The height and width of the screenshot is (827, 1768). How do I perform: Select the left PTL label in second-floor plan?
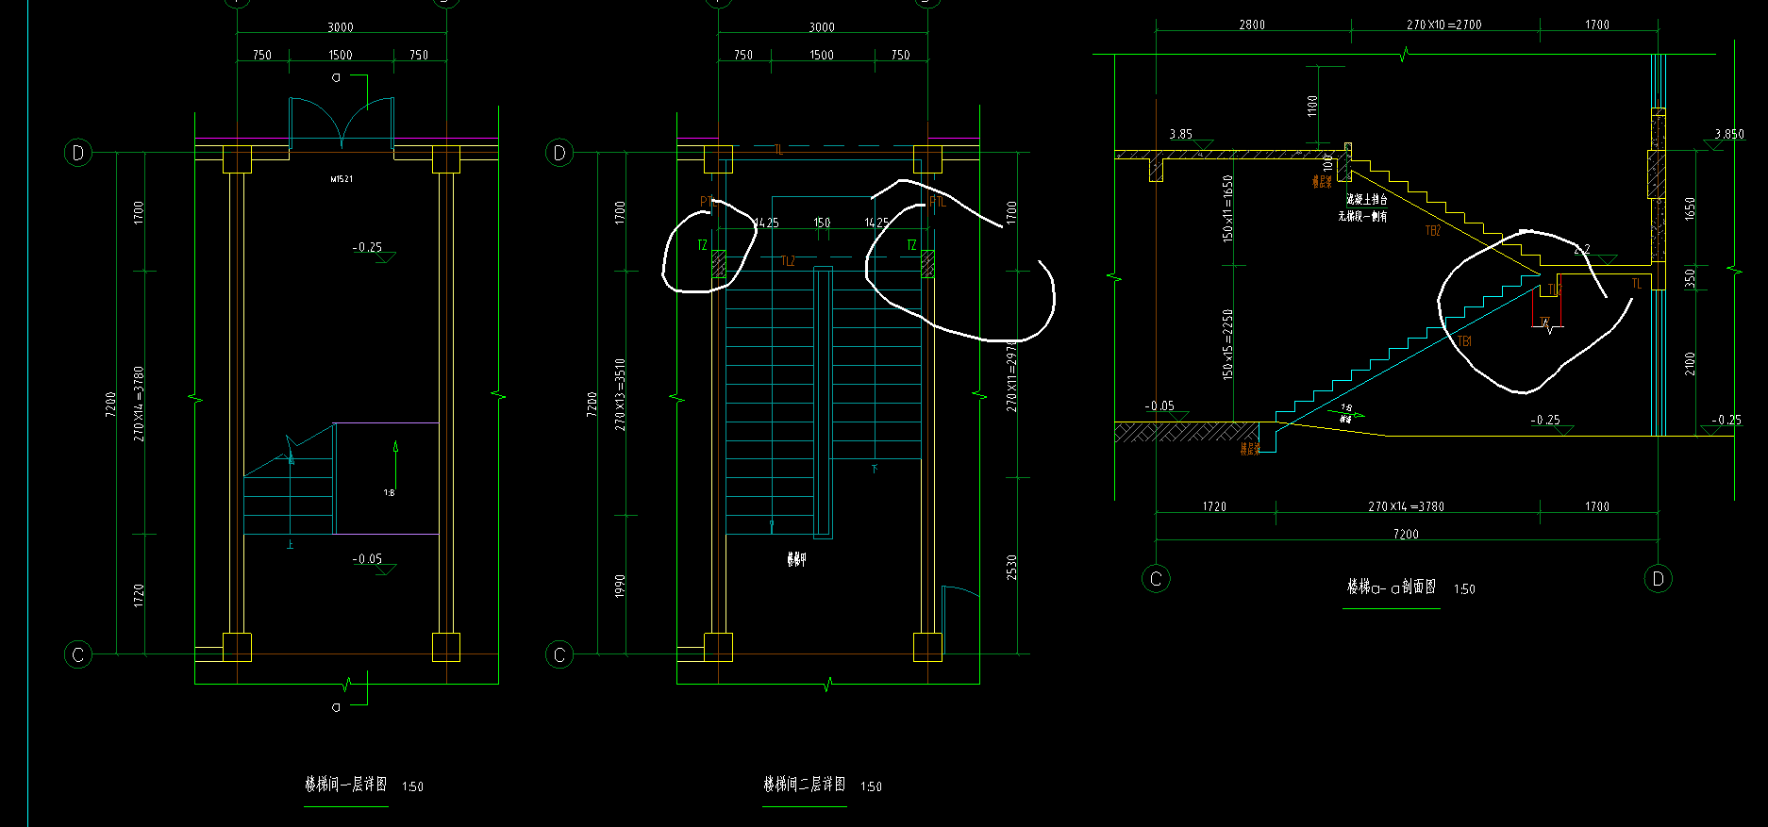coord(708,201)
